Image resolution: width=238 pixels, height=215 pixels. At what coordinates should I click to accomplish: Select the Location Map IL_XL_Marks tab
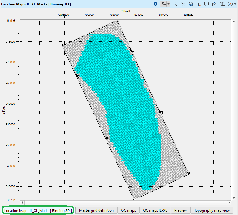click(x=38, y=210)
